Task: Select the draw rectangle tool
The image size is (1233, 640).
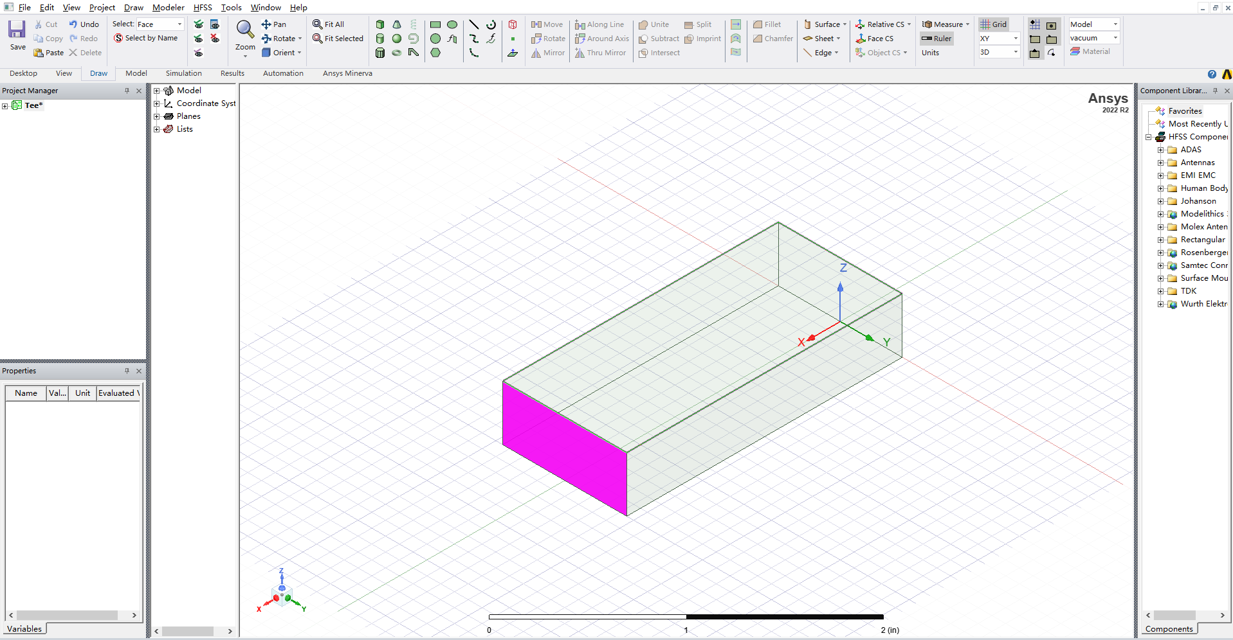Action: 435,24
